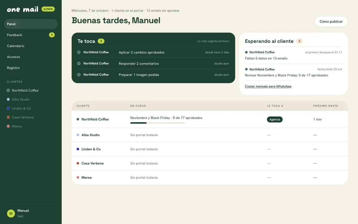This screenshot has width=358, height=224.
Task: Open the task 'Responder 2 comentarios'
Action: (x=153, y=63)
